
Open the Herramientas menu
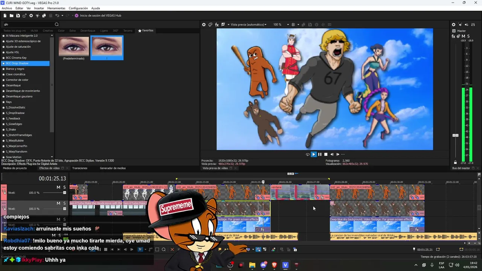[56, 8]
